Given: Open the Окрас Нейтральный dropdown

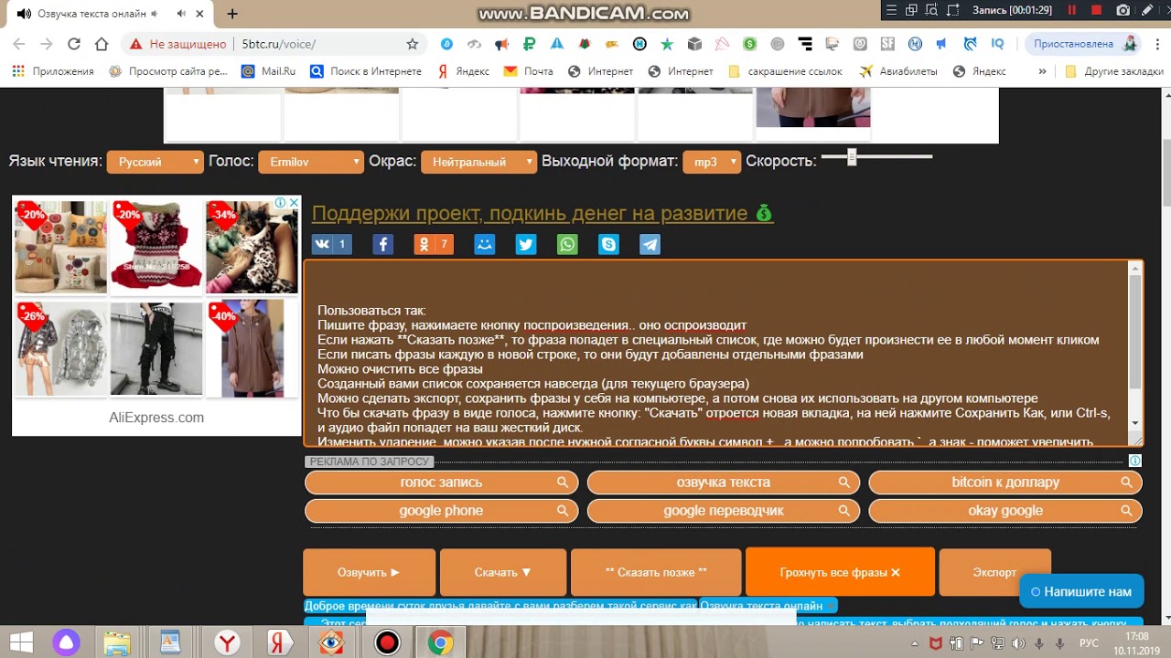Looking at the screenshot, I should point(478,162).
